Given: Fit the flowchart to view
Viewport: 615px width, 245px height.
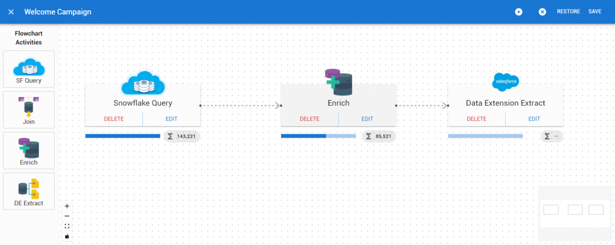Looking at the screenshot, I should click(x=67, y=226).
